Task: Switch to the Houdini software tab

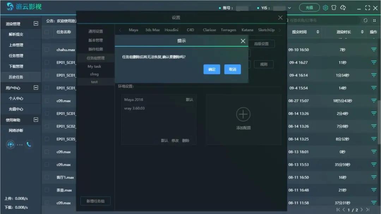Action: pos(171,30)
